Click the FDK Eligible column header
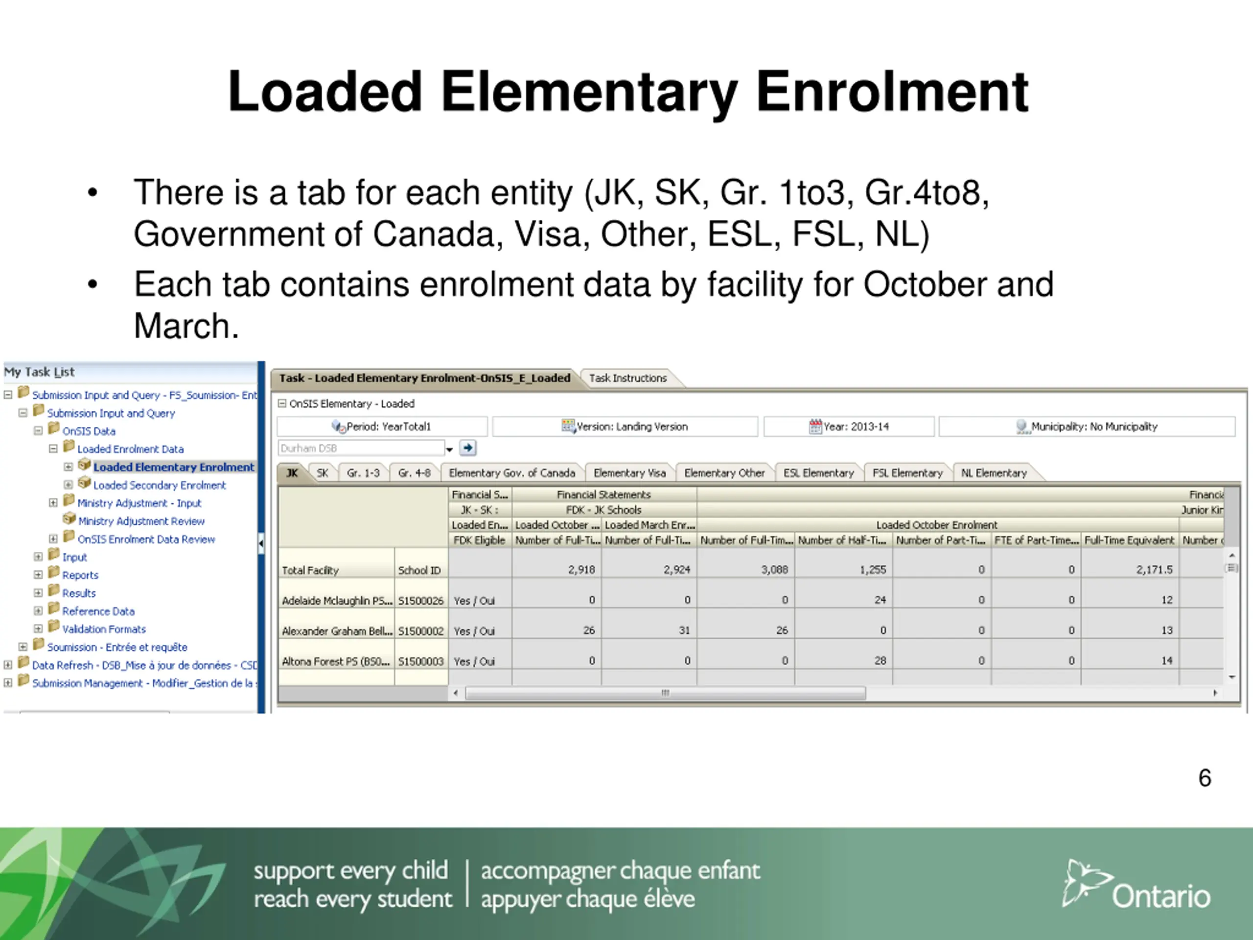Image resolution: width=1253 pixels, height=940 pixels. pyautogui.click(x=479, y=540)
